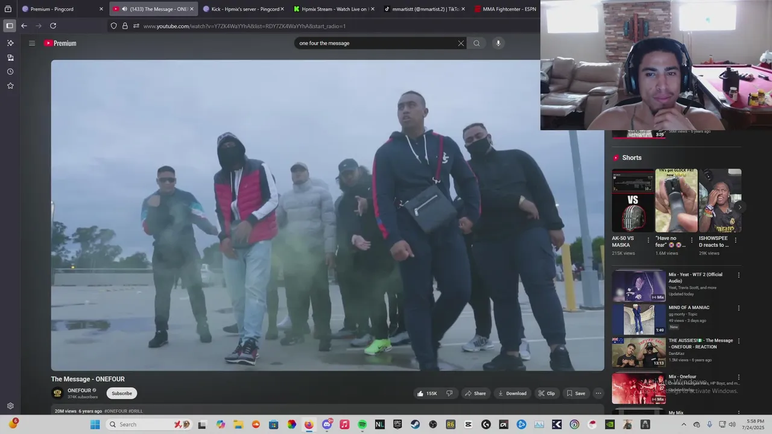Screen dimensions: 772x434
Task: Open the ONEFOUR channel name link
Action: 79,391
